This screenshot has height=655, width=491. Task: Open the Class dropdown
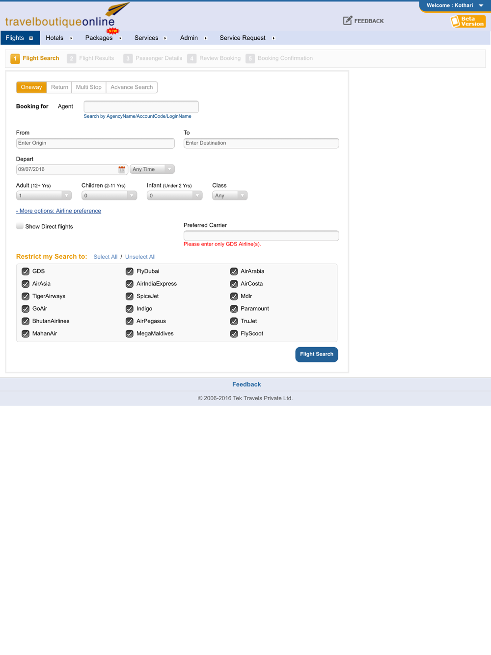tap(230, 196)
